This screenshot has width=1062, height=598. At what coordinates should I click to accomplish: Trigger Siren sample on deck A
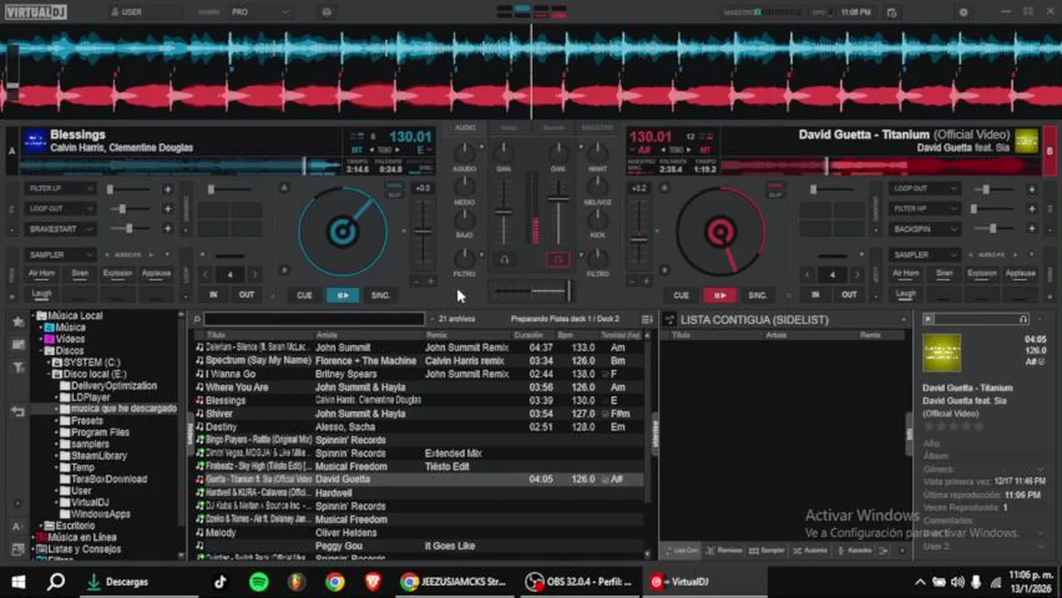(80, 273)
